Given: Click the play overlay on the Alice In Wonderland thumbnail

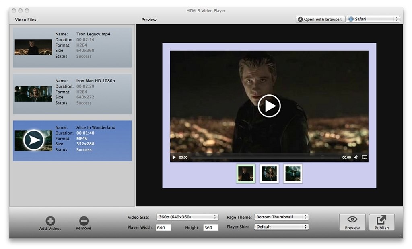Looking at the screenshot, I should click(x=33, y=140).
